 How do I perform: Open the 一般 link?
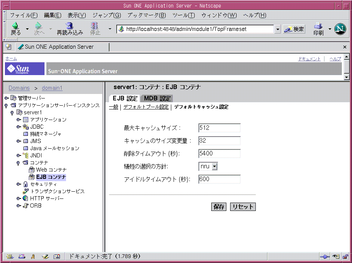coord(114,107)
